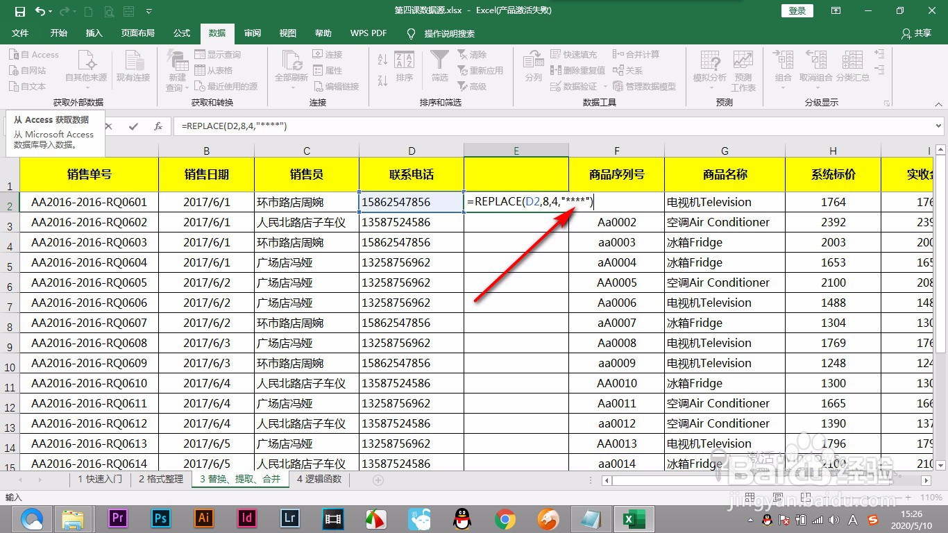Click Remove Duplicates (删除重复值)
The width and height of the screenshot is (948, 533).
pyautogui.click(x=577, y=71)
